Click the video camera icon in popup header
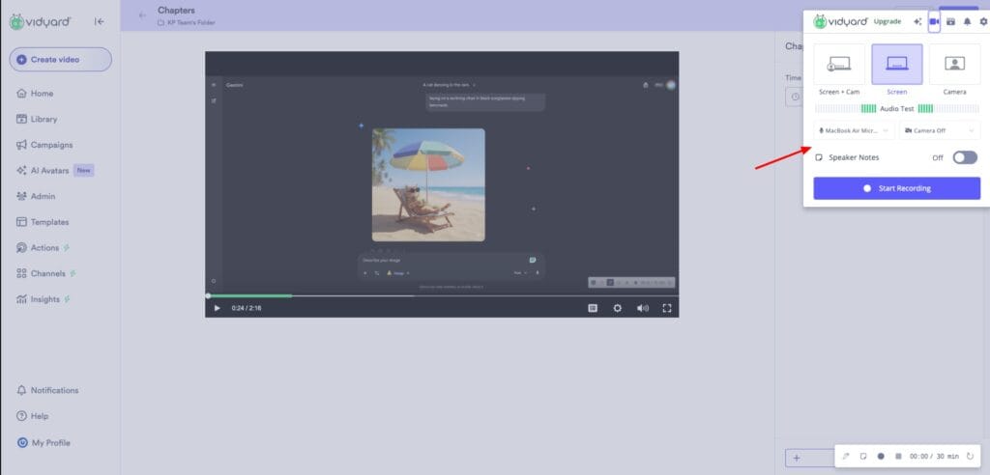Screen dimensions: 990x475 (934, 21)
